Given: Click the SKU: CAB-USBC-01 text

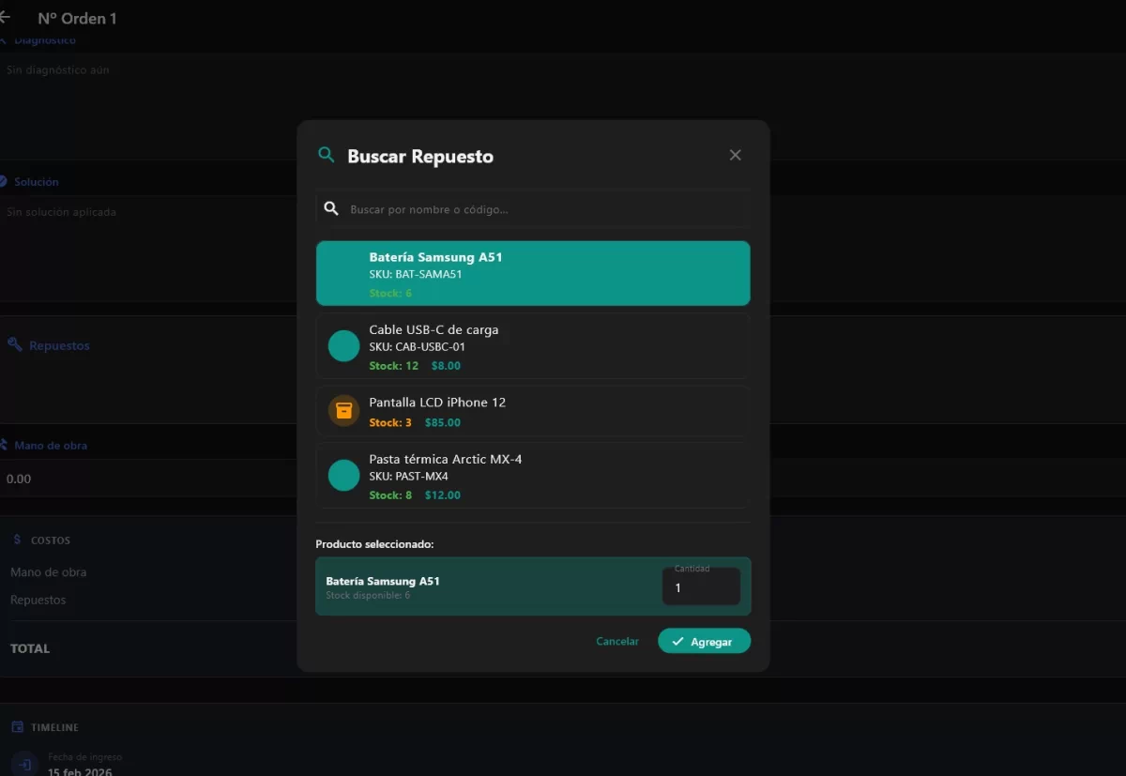Looking at the screenshot, I should [418, 347].
